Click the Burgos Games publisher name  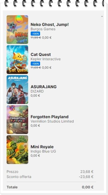(x=43, y=29)
